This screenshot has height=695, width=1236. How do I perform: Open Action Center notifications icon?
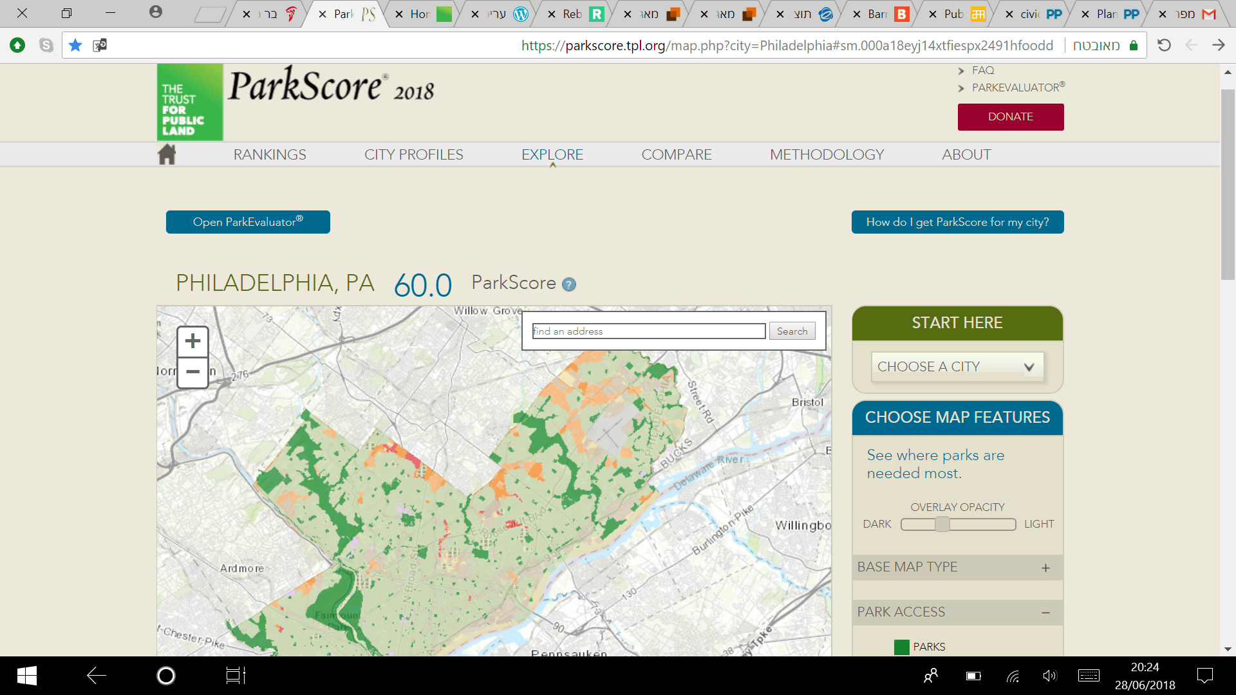point(1205,676)
